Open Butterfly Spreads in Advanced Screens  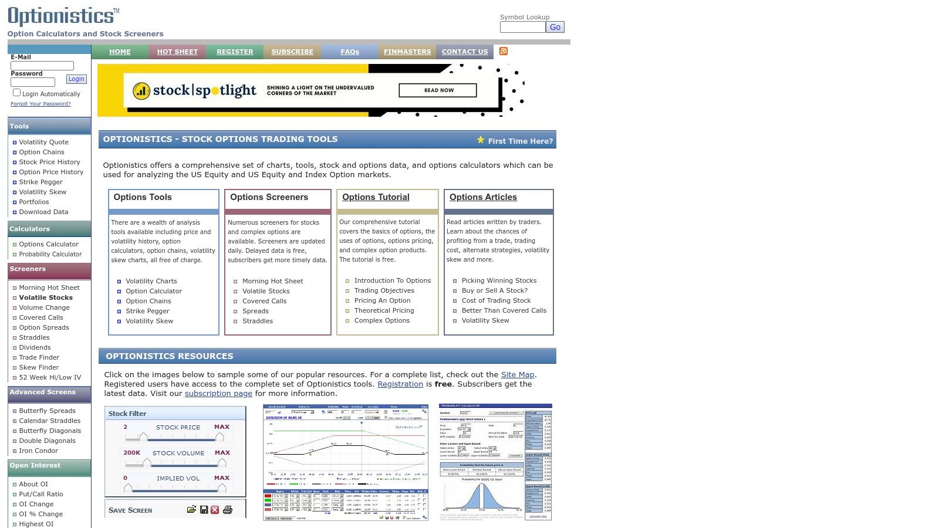[47, 411]
